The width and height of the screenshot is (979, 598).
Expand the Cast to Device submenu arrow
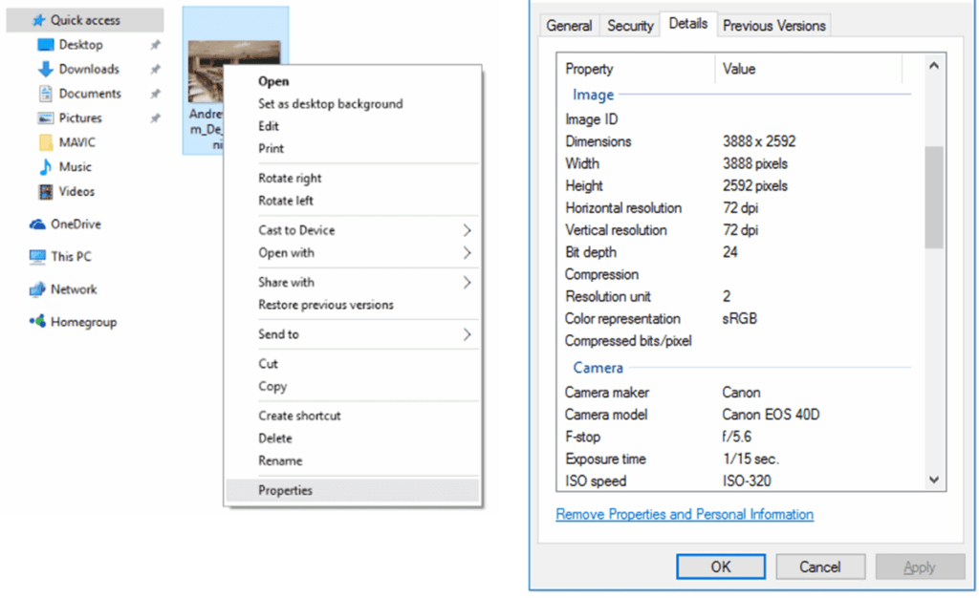click(x=467, y=230)
